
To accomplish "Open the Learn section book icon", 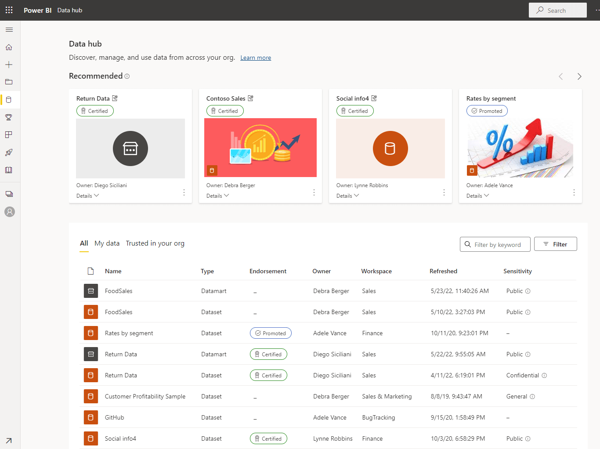I will 9,170.
